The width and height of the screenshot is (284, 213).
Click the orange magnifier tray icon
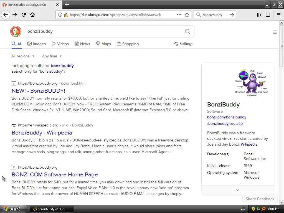click(x=263, y=209)
